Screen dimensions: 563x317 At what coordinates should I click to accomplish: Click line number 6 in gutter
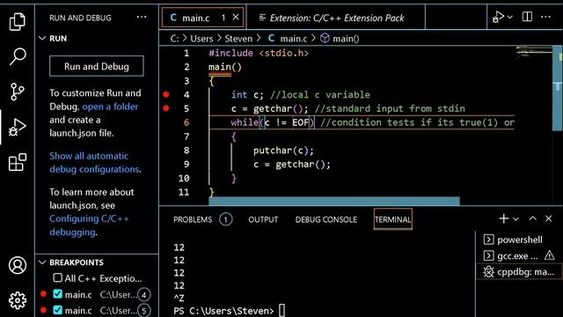click(x=186, y=122)
